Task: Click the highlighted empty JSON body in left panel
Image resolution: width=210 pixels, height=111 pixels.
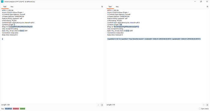Action: tap(2, 39)
